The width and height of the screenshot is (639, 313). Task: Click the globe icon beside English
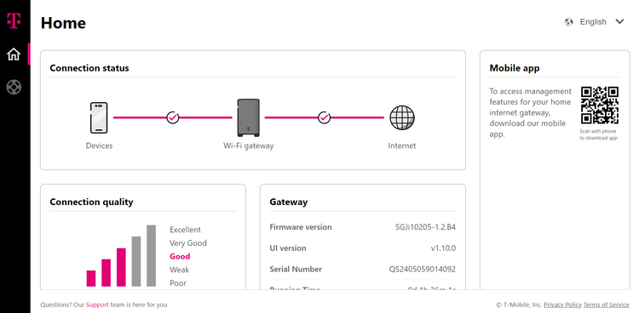pos(568,22)
